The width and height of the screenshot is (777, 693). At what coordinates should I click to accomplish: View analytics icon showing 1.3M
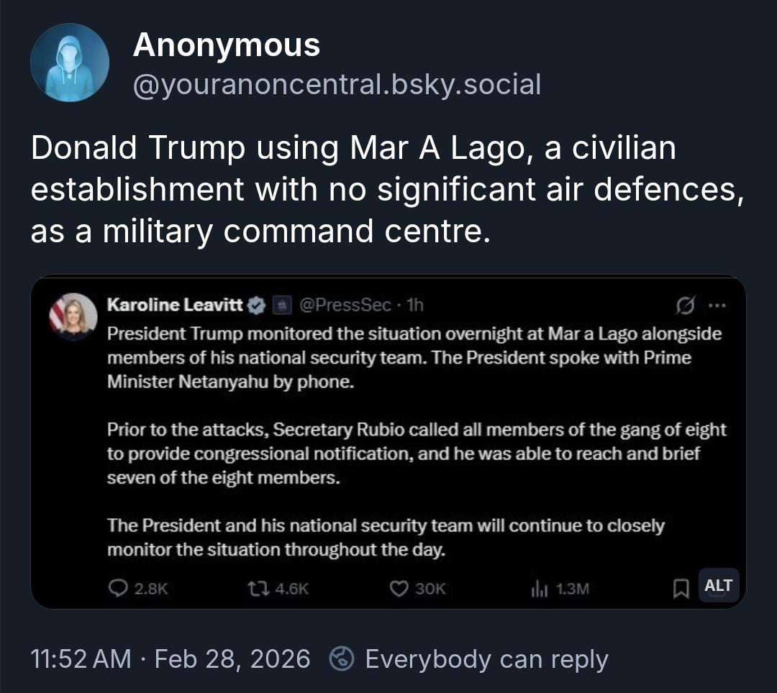(539, 589)
